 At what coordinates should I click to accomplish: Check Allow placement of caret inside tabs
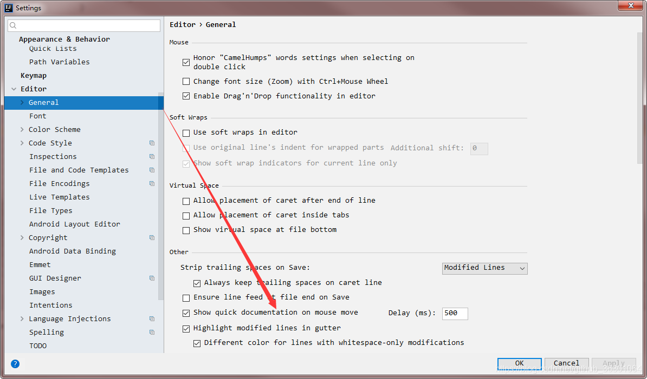click(186, 216)
